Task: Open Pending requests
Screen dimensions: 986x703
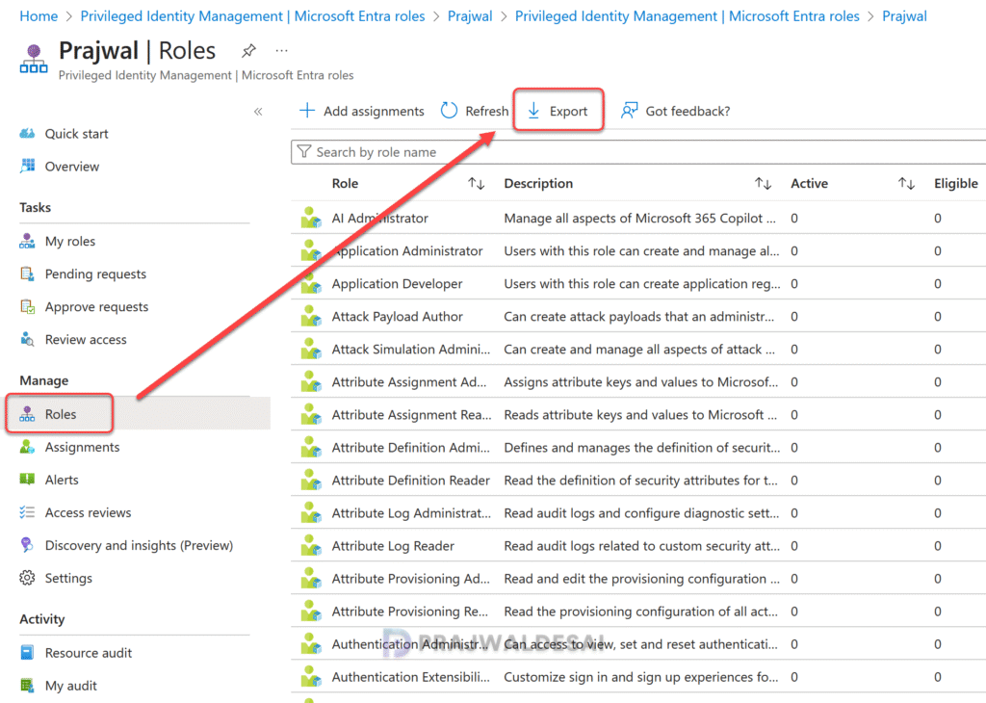Action: (x=95, y=273)
